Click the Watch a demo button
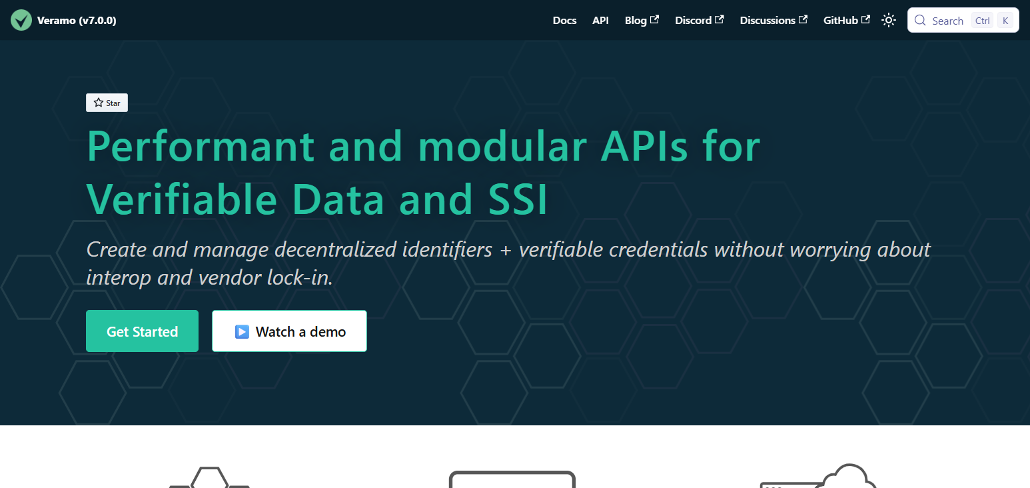The height and width of the screenshot is (488, 1030). (289, 331)
